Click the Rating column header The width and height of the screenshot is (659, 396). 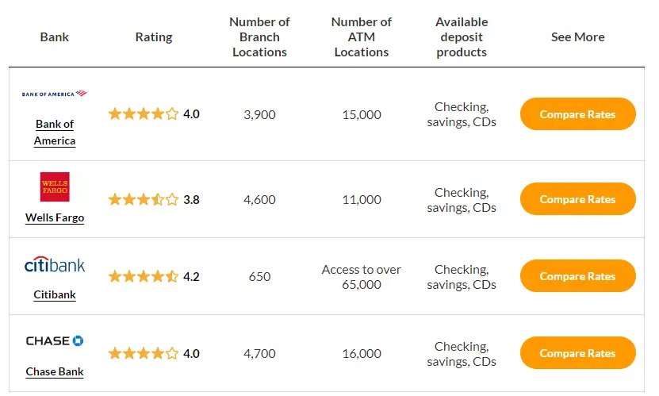point(154,37)
